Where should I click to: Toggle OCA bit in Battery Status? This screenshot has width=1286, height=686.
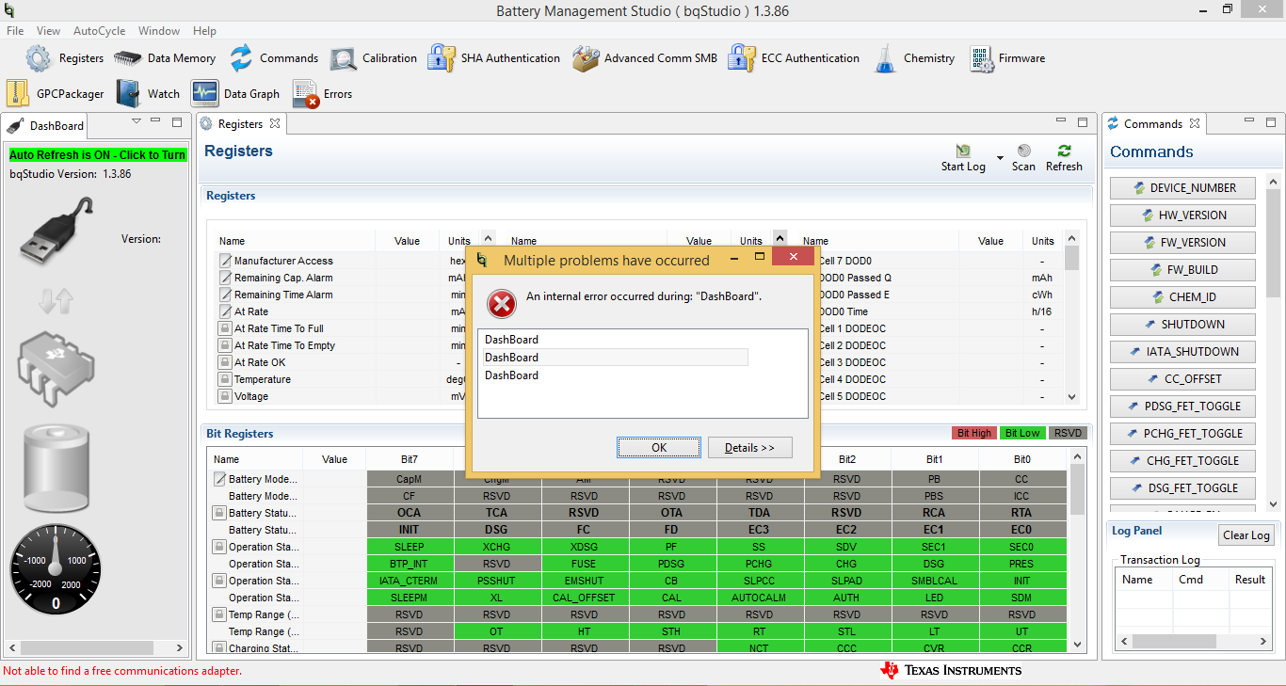(x=410, y=513)
